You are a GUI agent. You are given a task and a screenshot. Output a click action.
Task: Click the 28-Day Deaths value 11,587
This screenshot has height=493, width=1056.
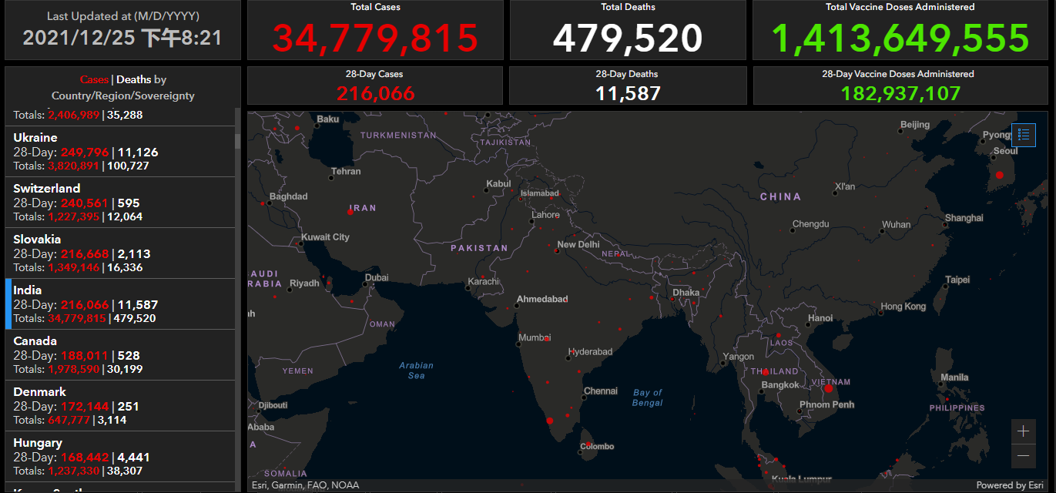(x=628, y=94)
